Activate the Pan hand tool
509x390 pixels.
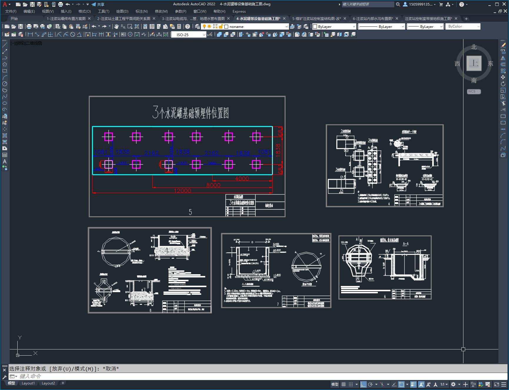[116, 26]
